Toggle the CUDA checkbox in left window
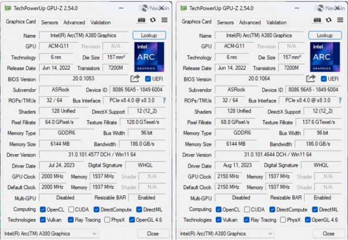 coord(71,210)
